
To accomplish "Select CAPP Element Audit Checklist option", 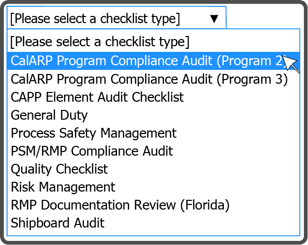I will [153, 97].
